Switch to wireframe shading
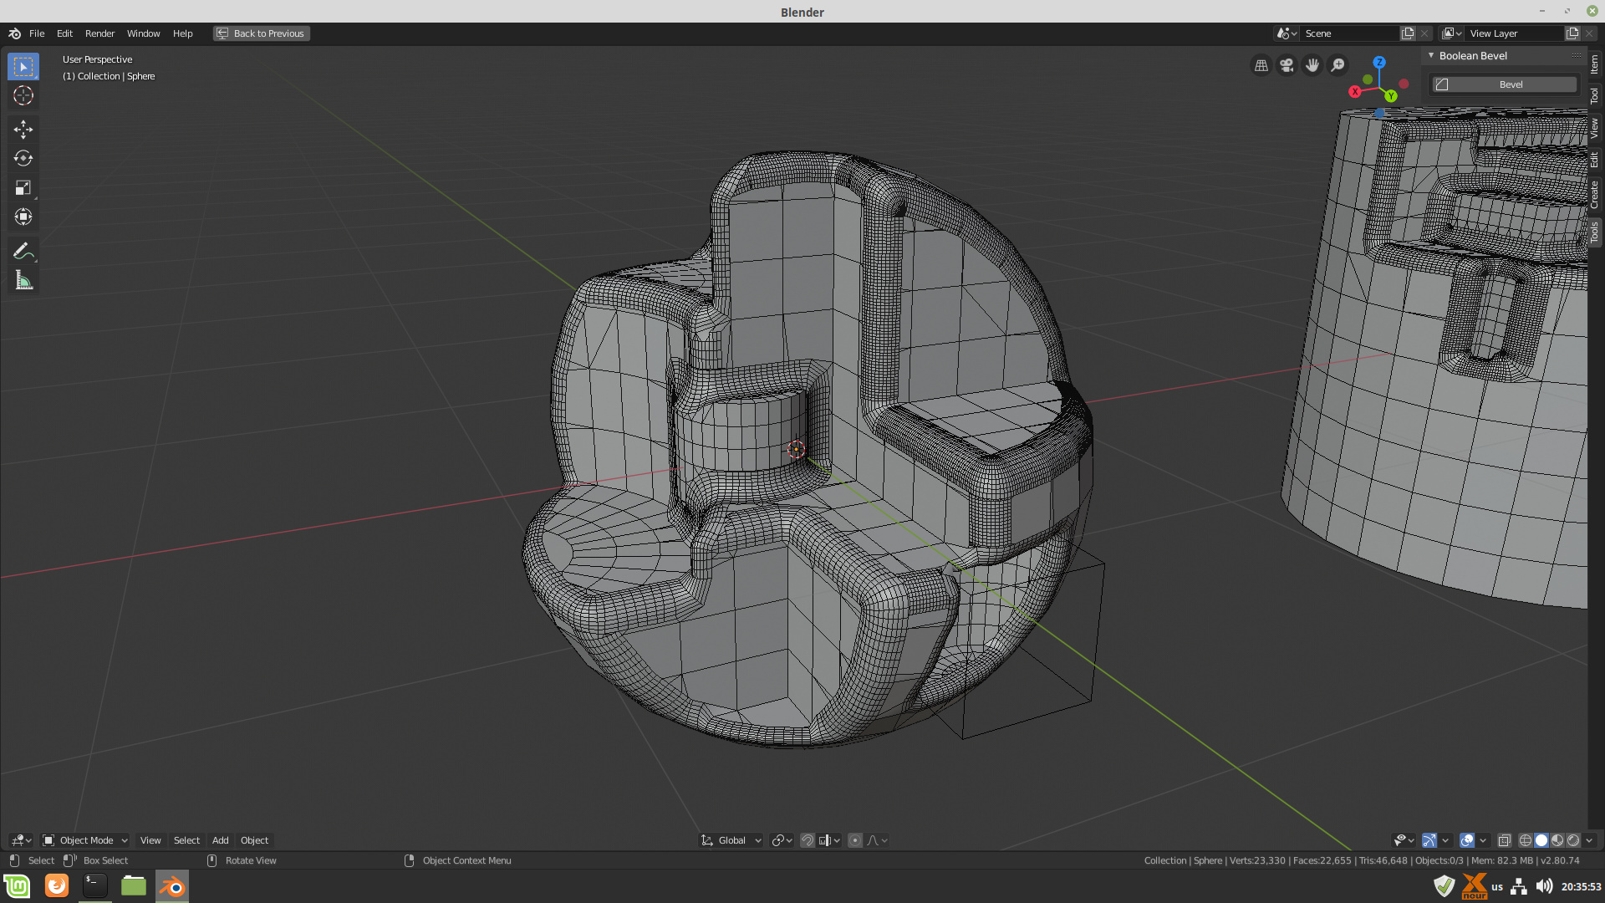Screen dimensions: 1605x903 tap(1526, 840)
